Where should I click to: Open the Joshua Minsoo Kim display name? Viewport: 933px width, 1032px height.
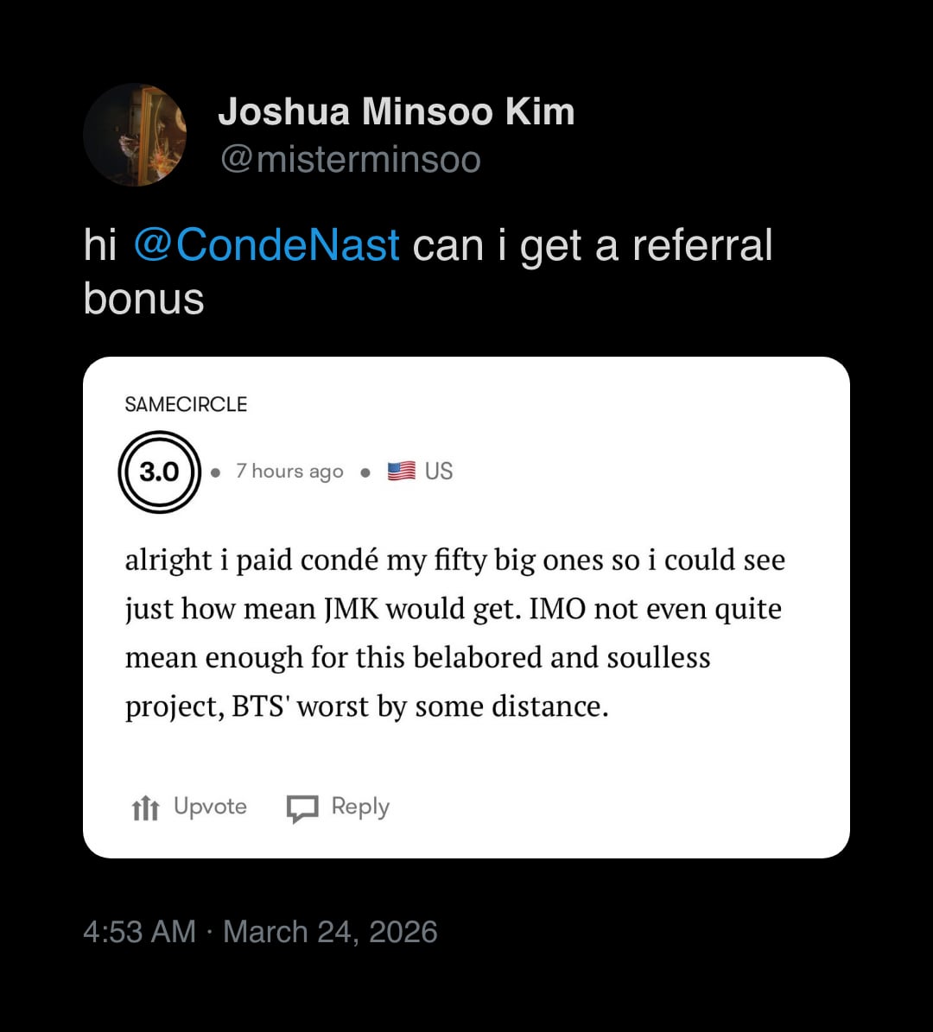click(396, 111)
